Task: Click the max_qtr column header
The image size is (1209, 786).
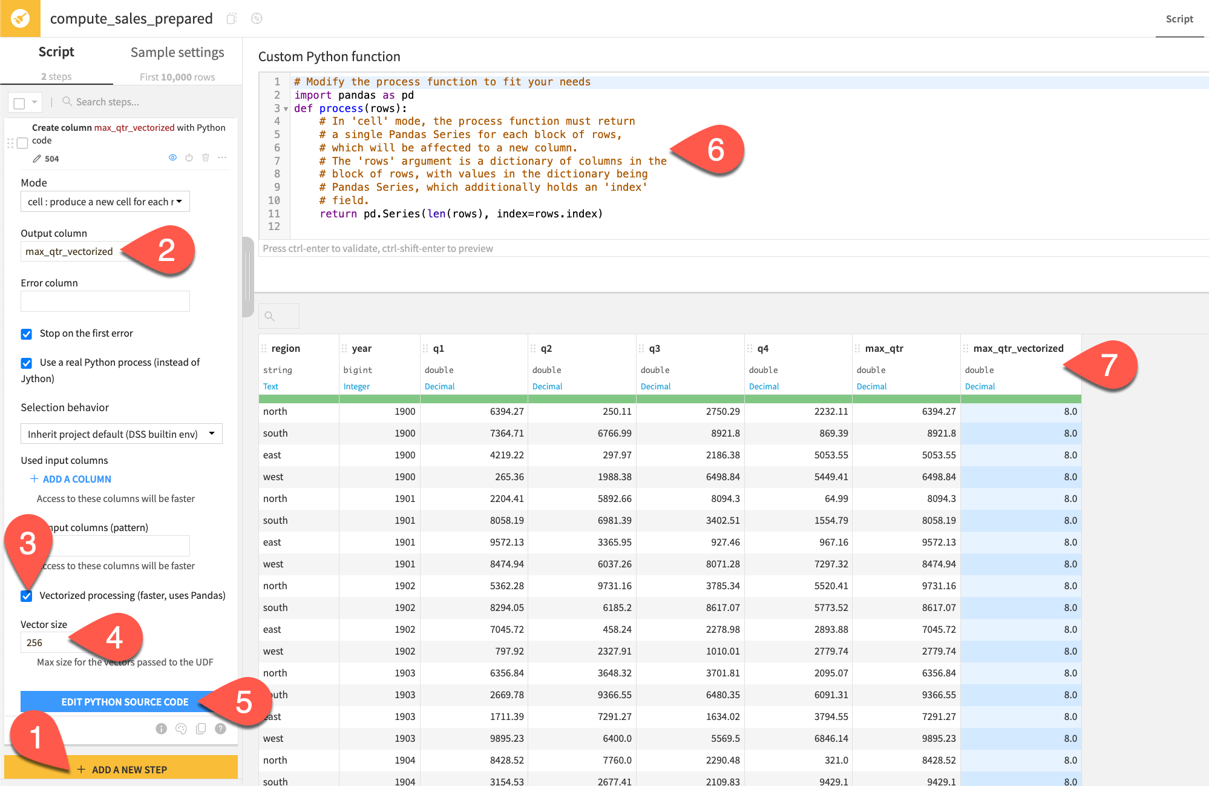Action: 884,348
